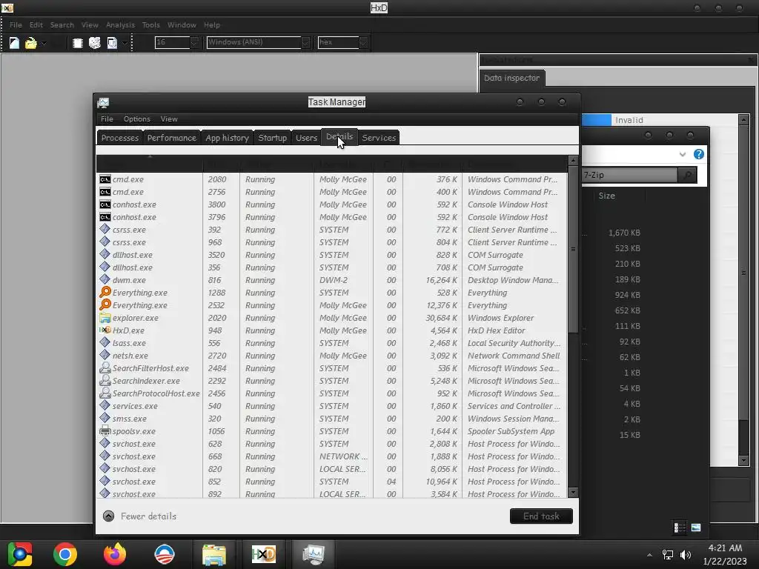
Task: Switch to the Services tab
Action: click(x=379, y=137)
